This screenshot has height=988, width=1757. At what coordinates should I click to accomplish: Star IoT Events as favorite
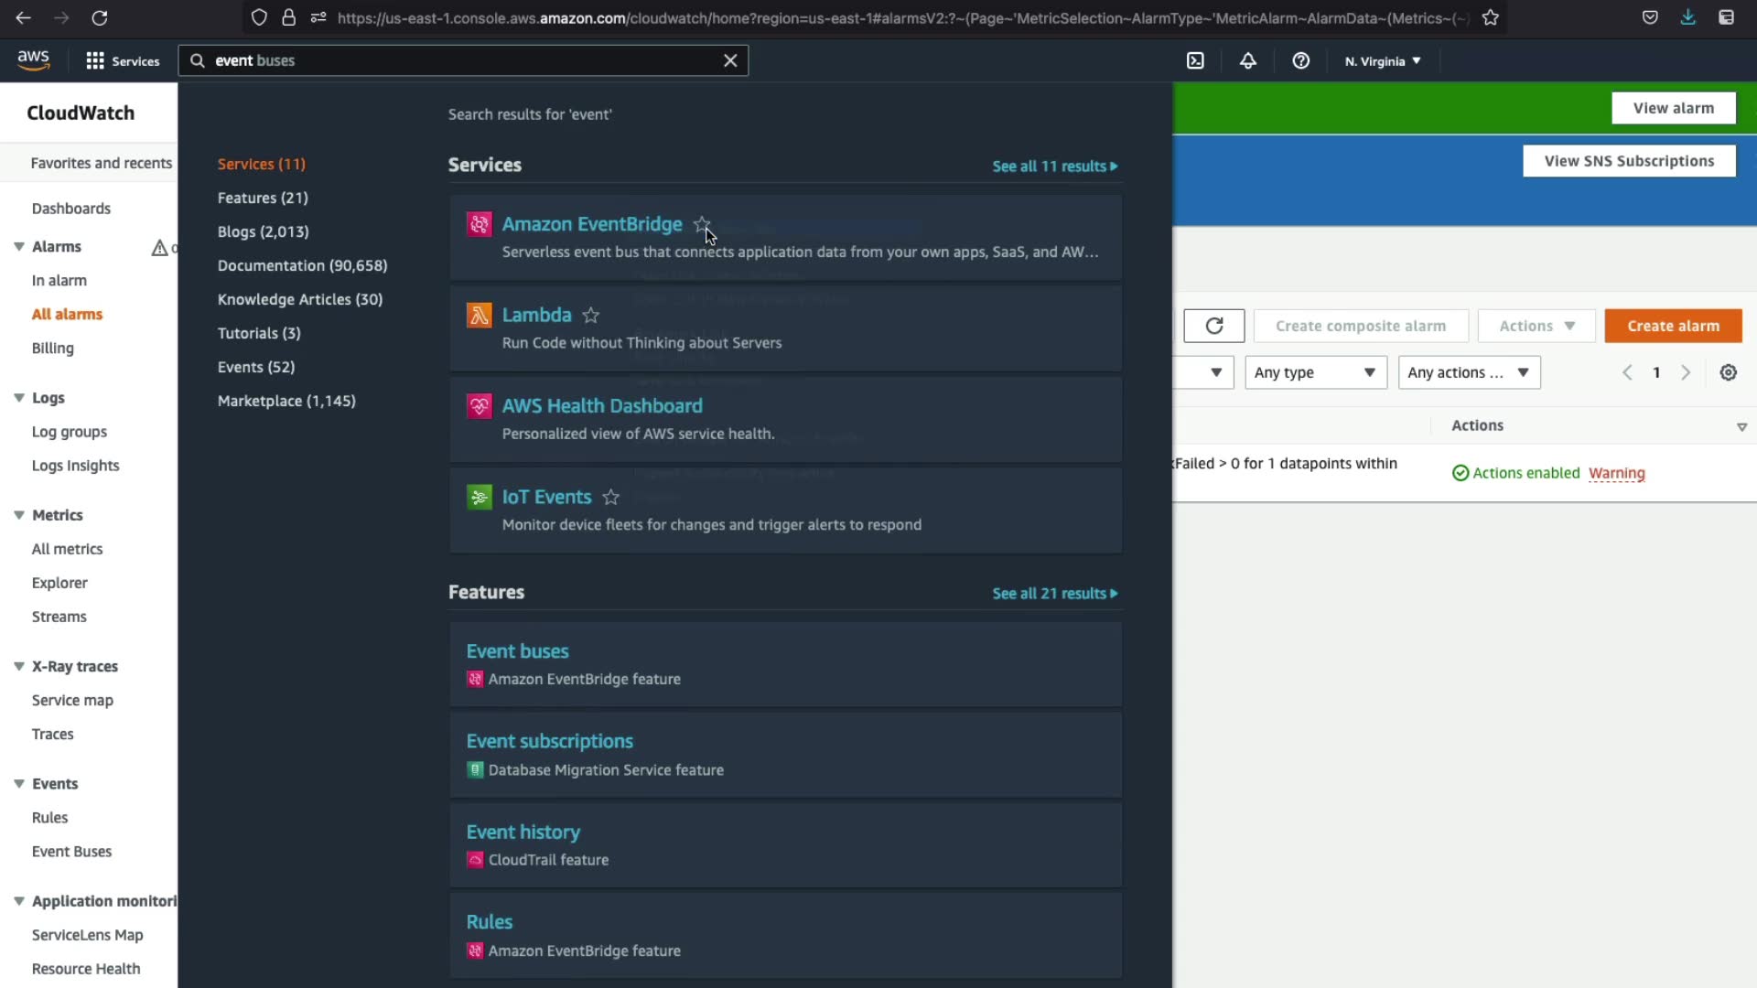[611, 497]
